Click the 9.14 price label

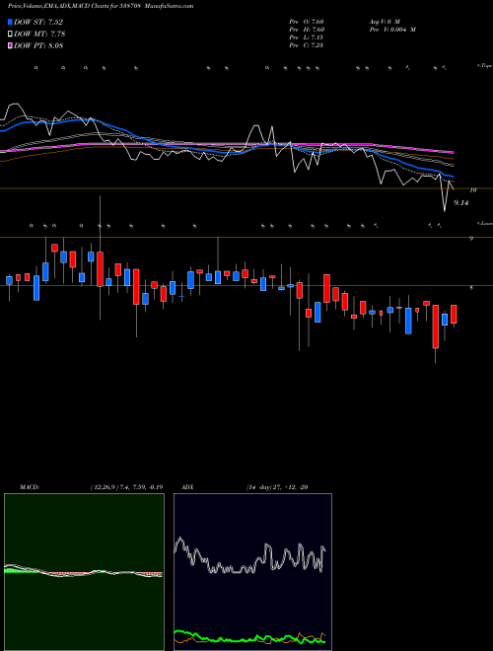(461, 203)
